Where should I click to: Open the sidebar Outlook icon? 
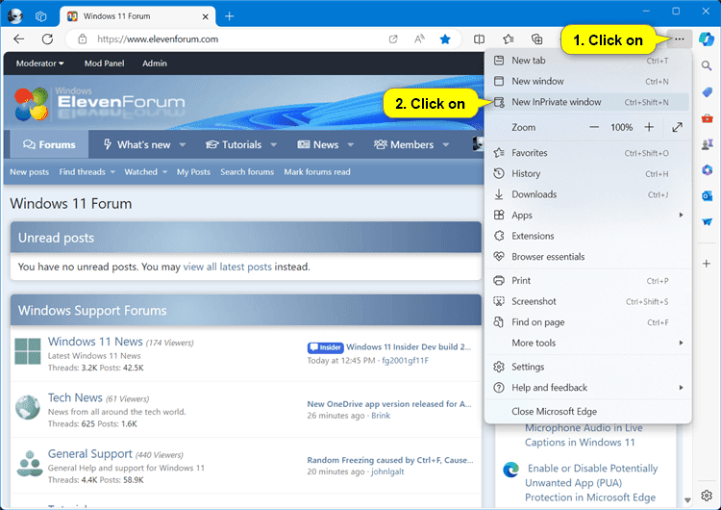coord(707,196)
